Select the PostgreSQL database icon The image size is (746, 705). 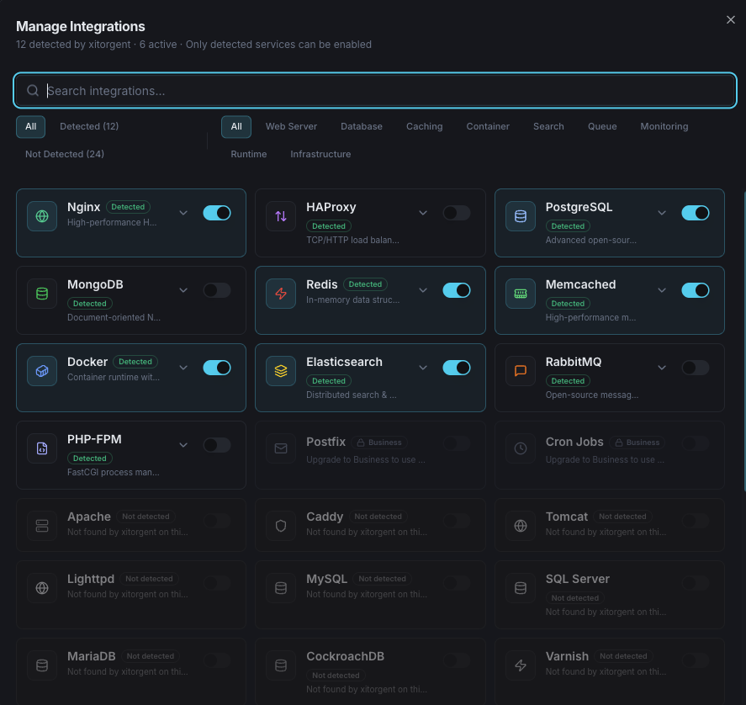click(520, 216)
